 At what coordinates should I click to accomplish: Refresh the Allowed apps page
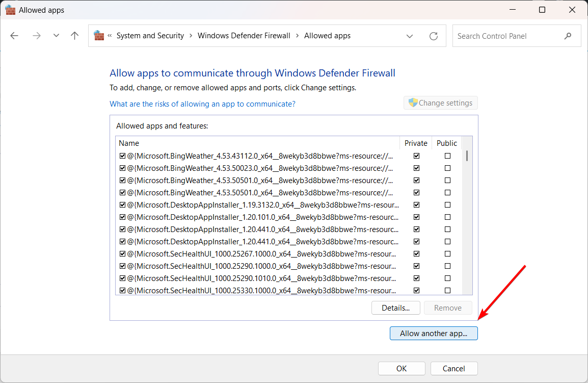pyautogui.click(x=434, y=36)
